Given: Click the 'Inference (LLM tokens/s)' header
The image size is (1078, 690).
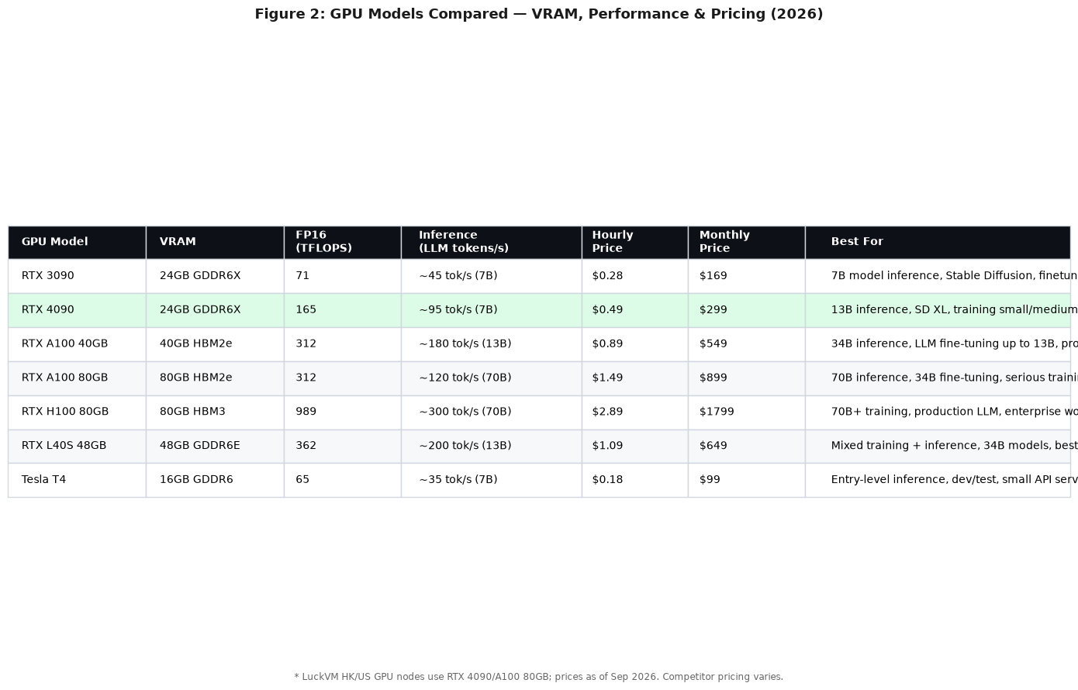Looking at the screenshot, I should [491, 242].
